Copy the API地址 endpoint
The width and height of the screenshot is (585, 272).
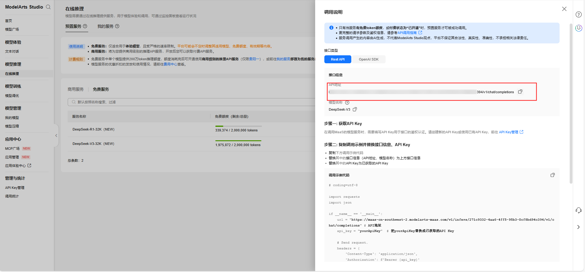click(x=520, y=92)
